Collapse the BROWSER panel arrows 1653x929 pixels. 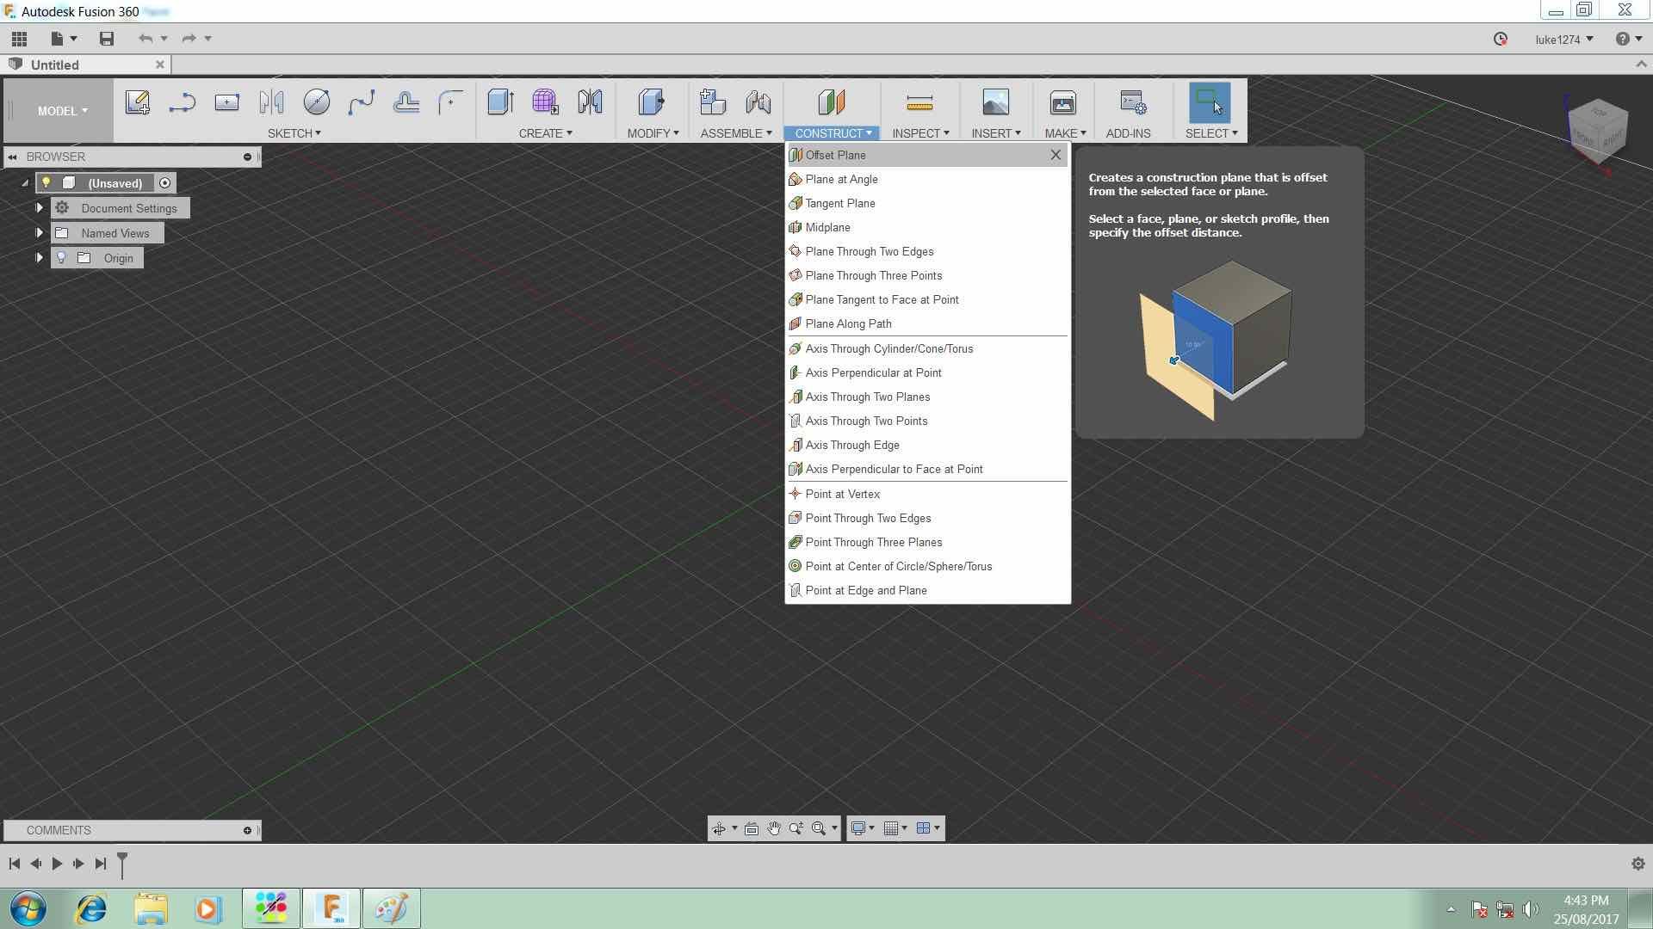point(12,157)
